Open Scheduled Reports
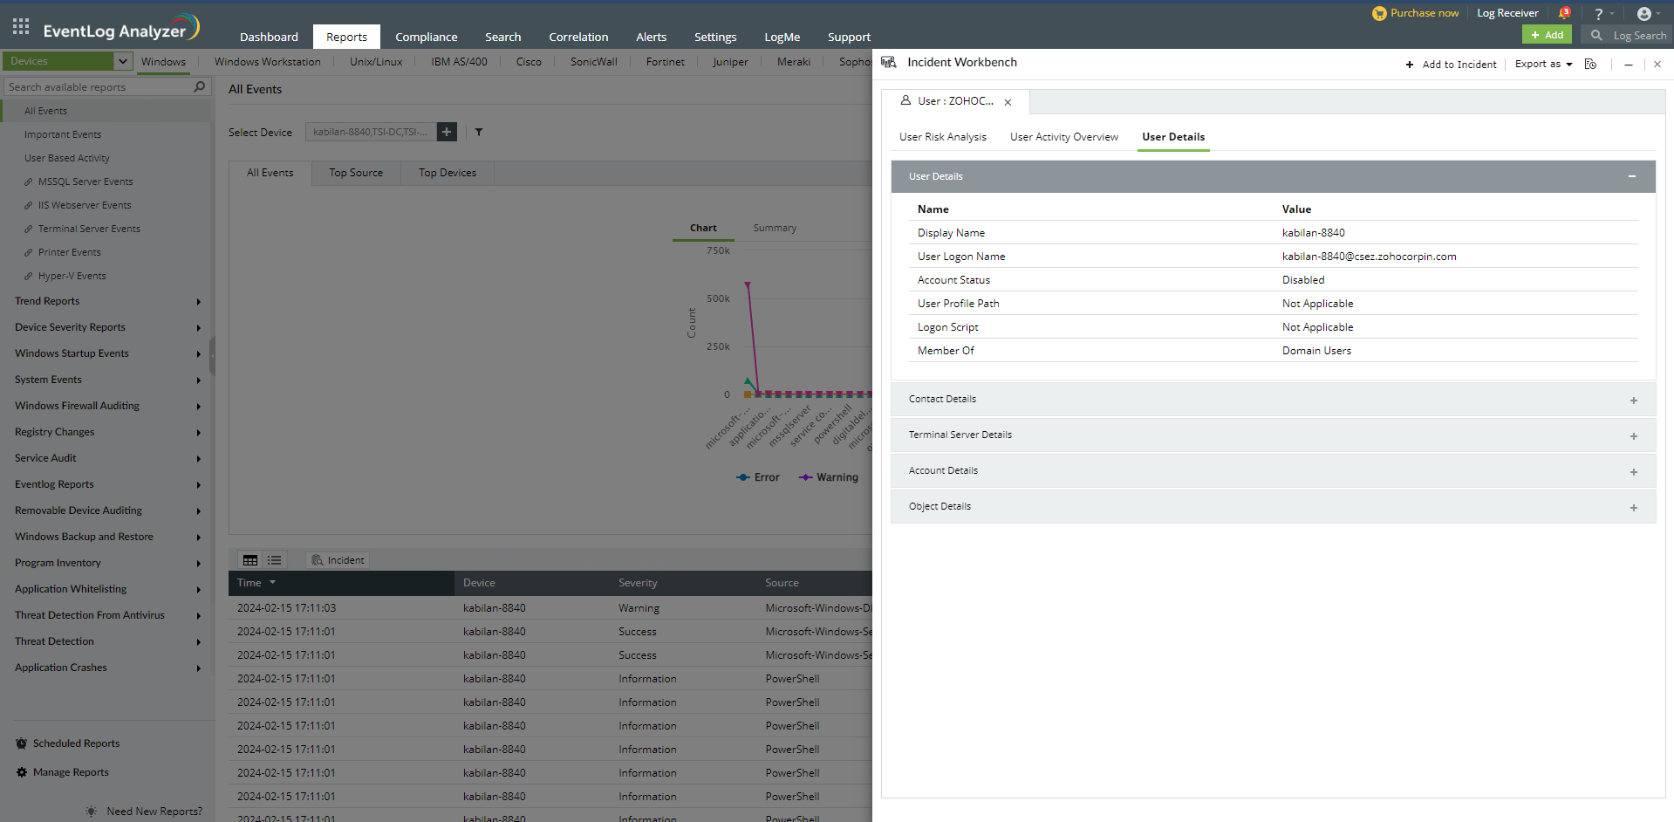1674x822 pixels. point(76,743)
